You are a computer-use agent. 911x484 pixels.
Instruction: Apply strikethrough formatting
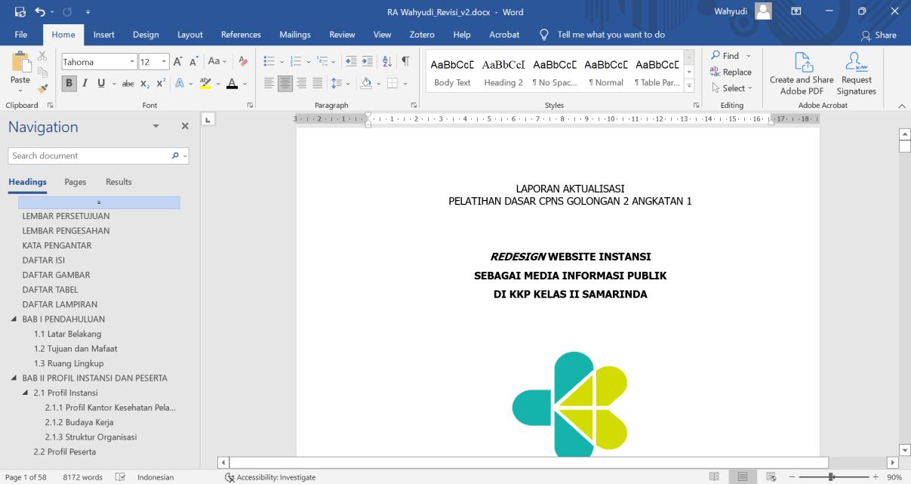[x=128, y=84]
